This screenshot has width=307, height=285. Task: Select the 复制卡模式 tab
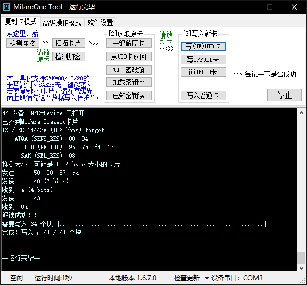click(21, 21)
